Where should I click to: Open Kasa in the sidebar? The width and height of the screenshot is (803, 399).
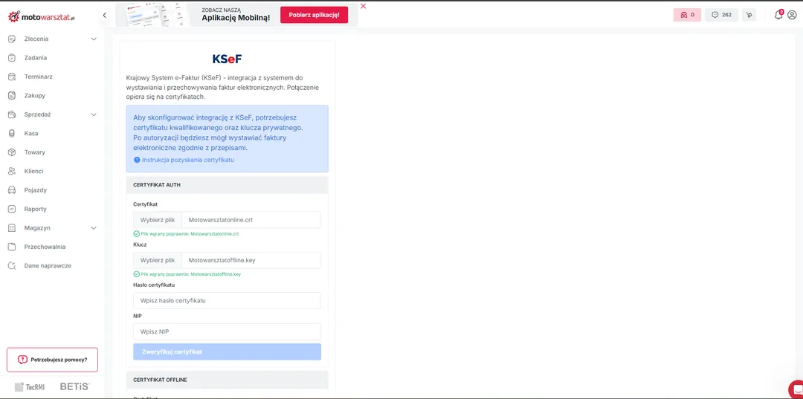pos(31,134)
